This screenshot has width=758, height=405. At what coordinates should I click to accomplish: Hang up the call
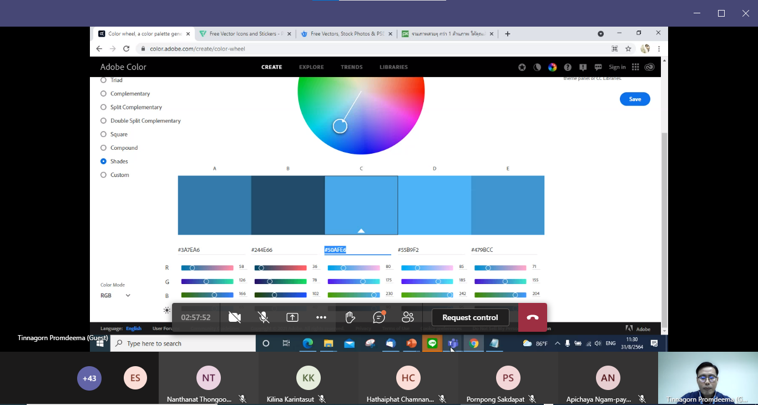click(533, 317)
